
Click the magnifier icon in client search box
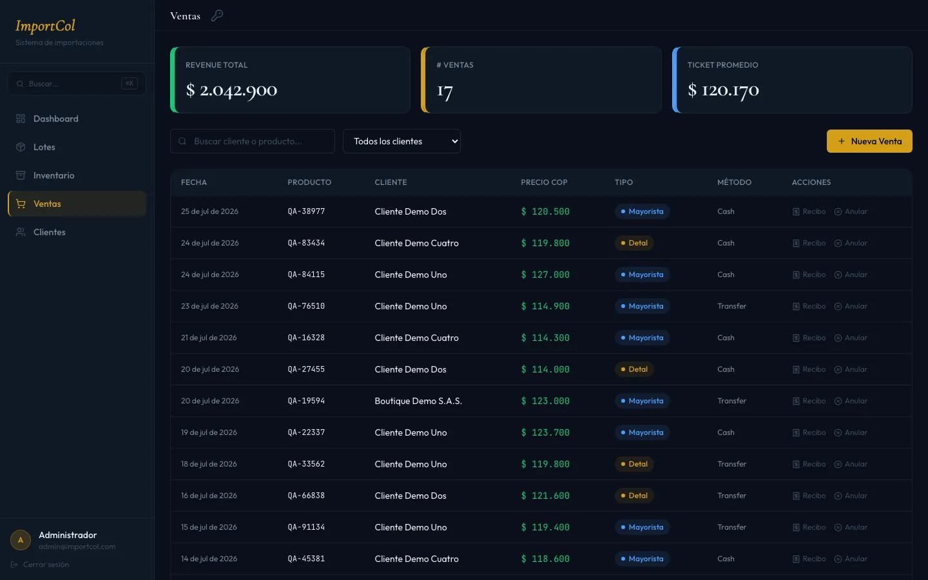(x=182, y=141)
